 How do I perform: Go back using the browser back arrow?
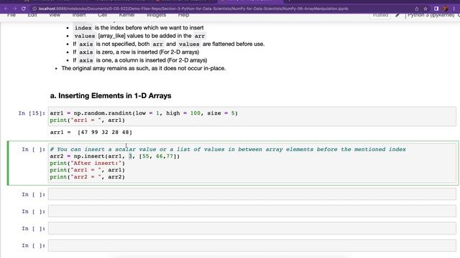click(6, 9)
